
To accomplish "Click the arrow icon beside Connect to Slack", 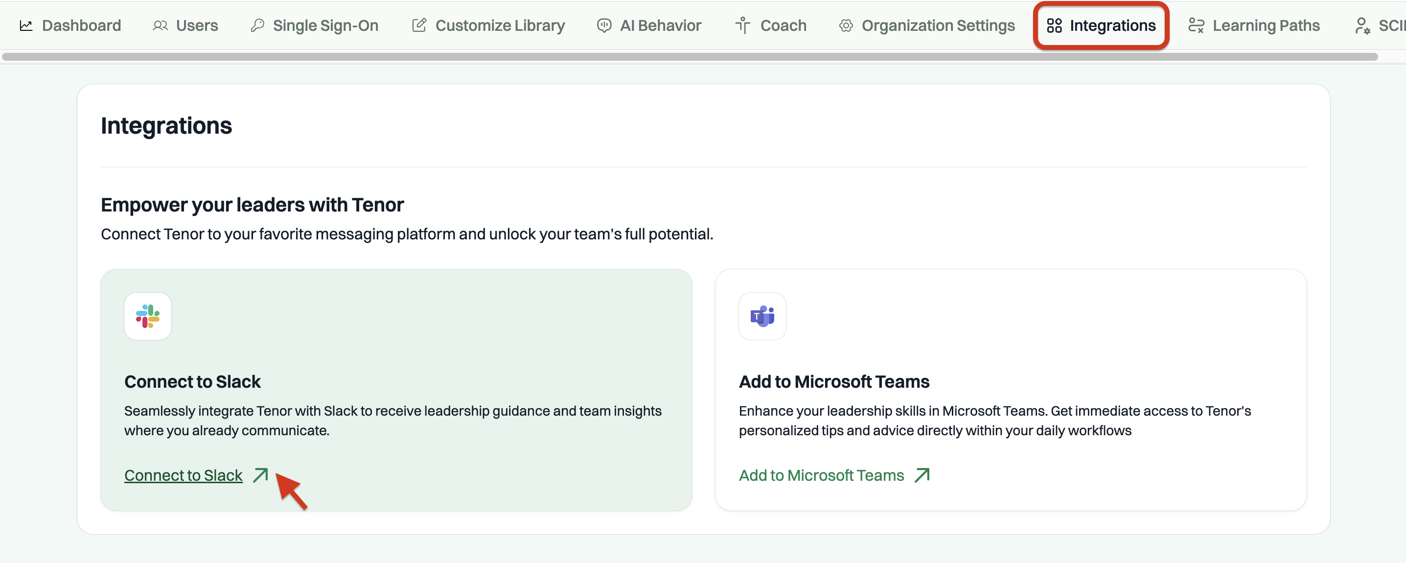I will (260, 475).
